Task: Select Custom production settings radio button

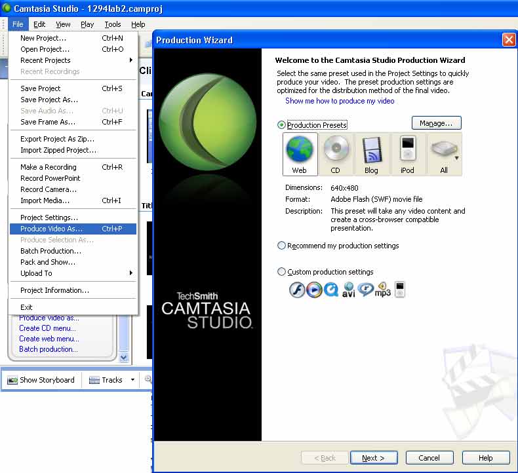Action: [x=281, y=272]
